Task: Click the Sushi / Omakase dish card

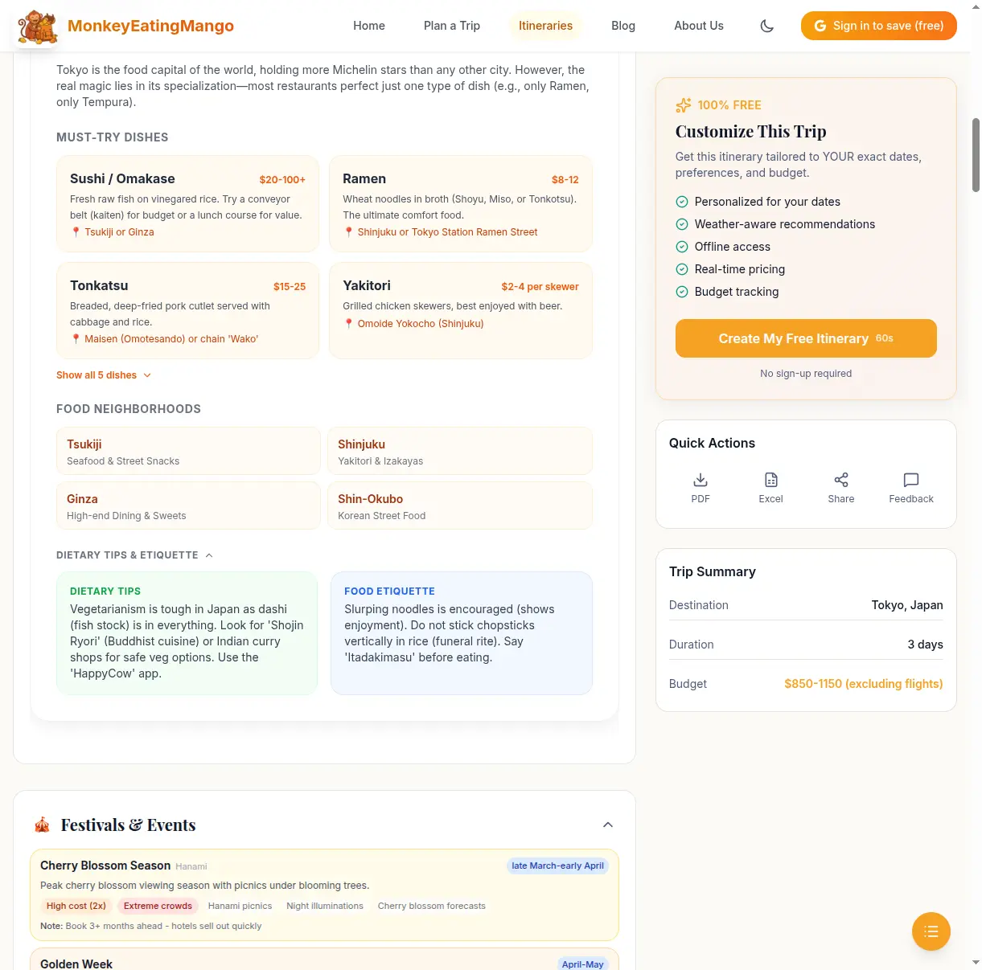Action: [187, 204]
